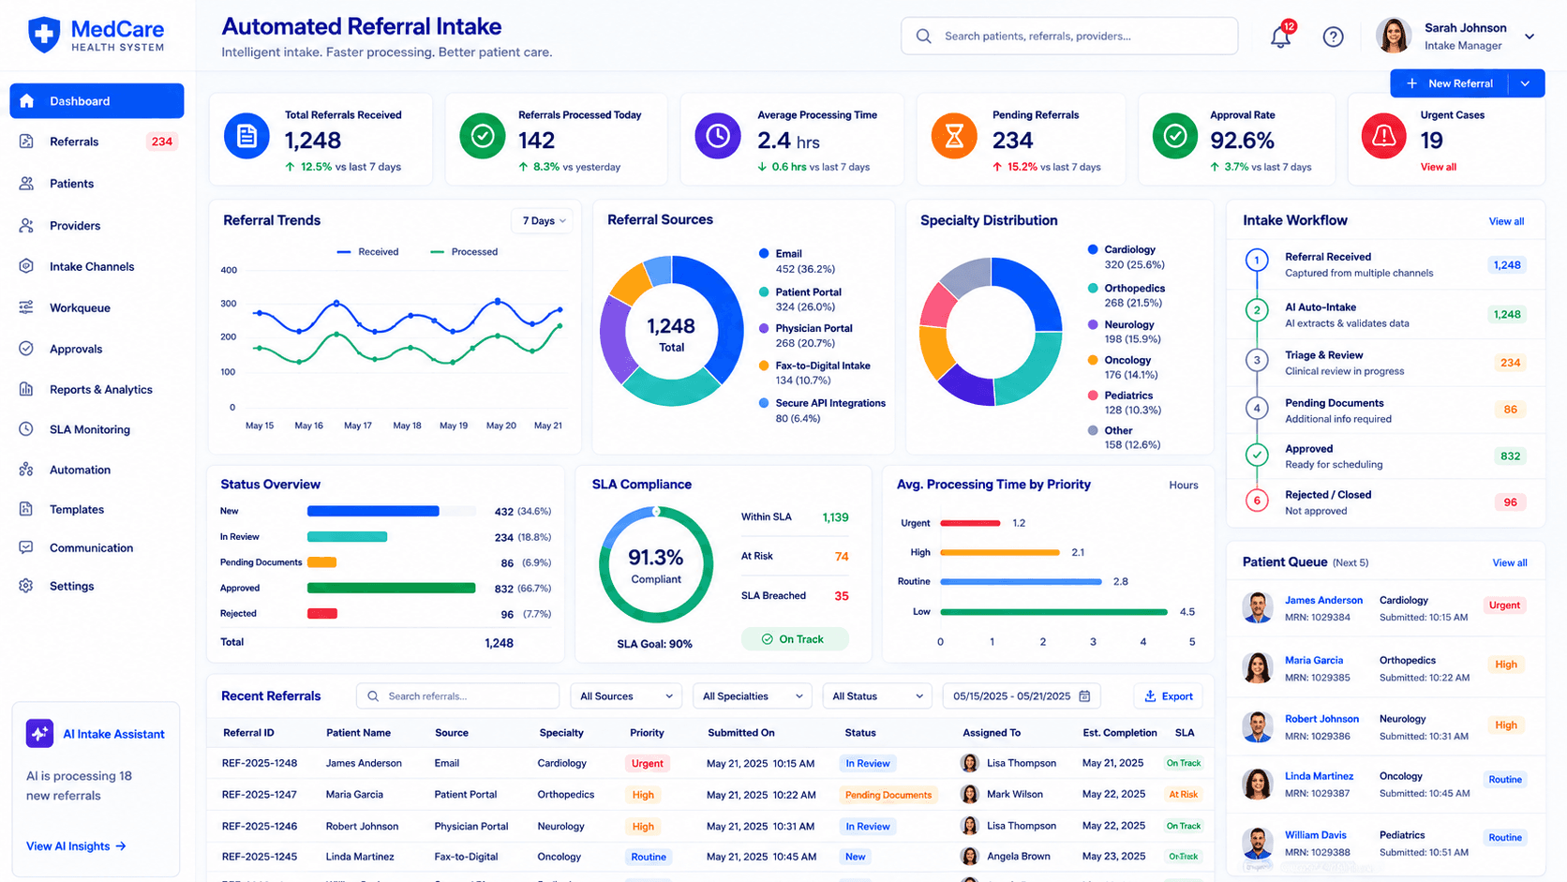Image resolution: width=1567 pixels, height=882 pixels.
Task: Click the search magnifier icon in top bar
Action: tap(924, 37)
